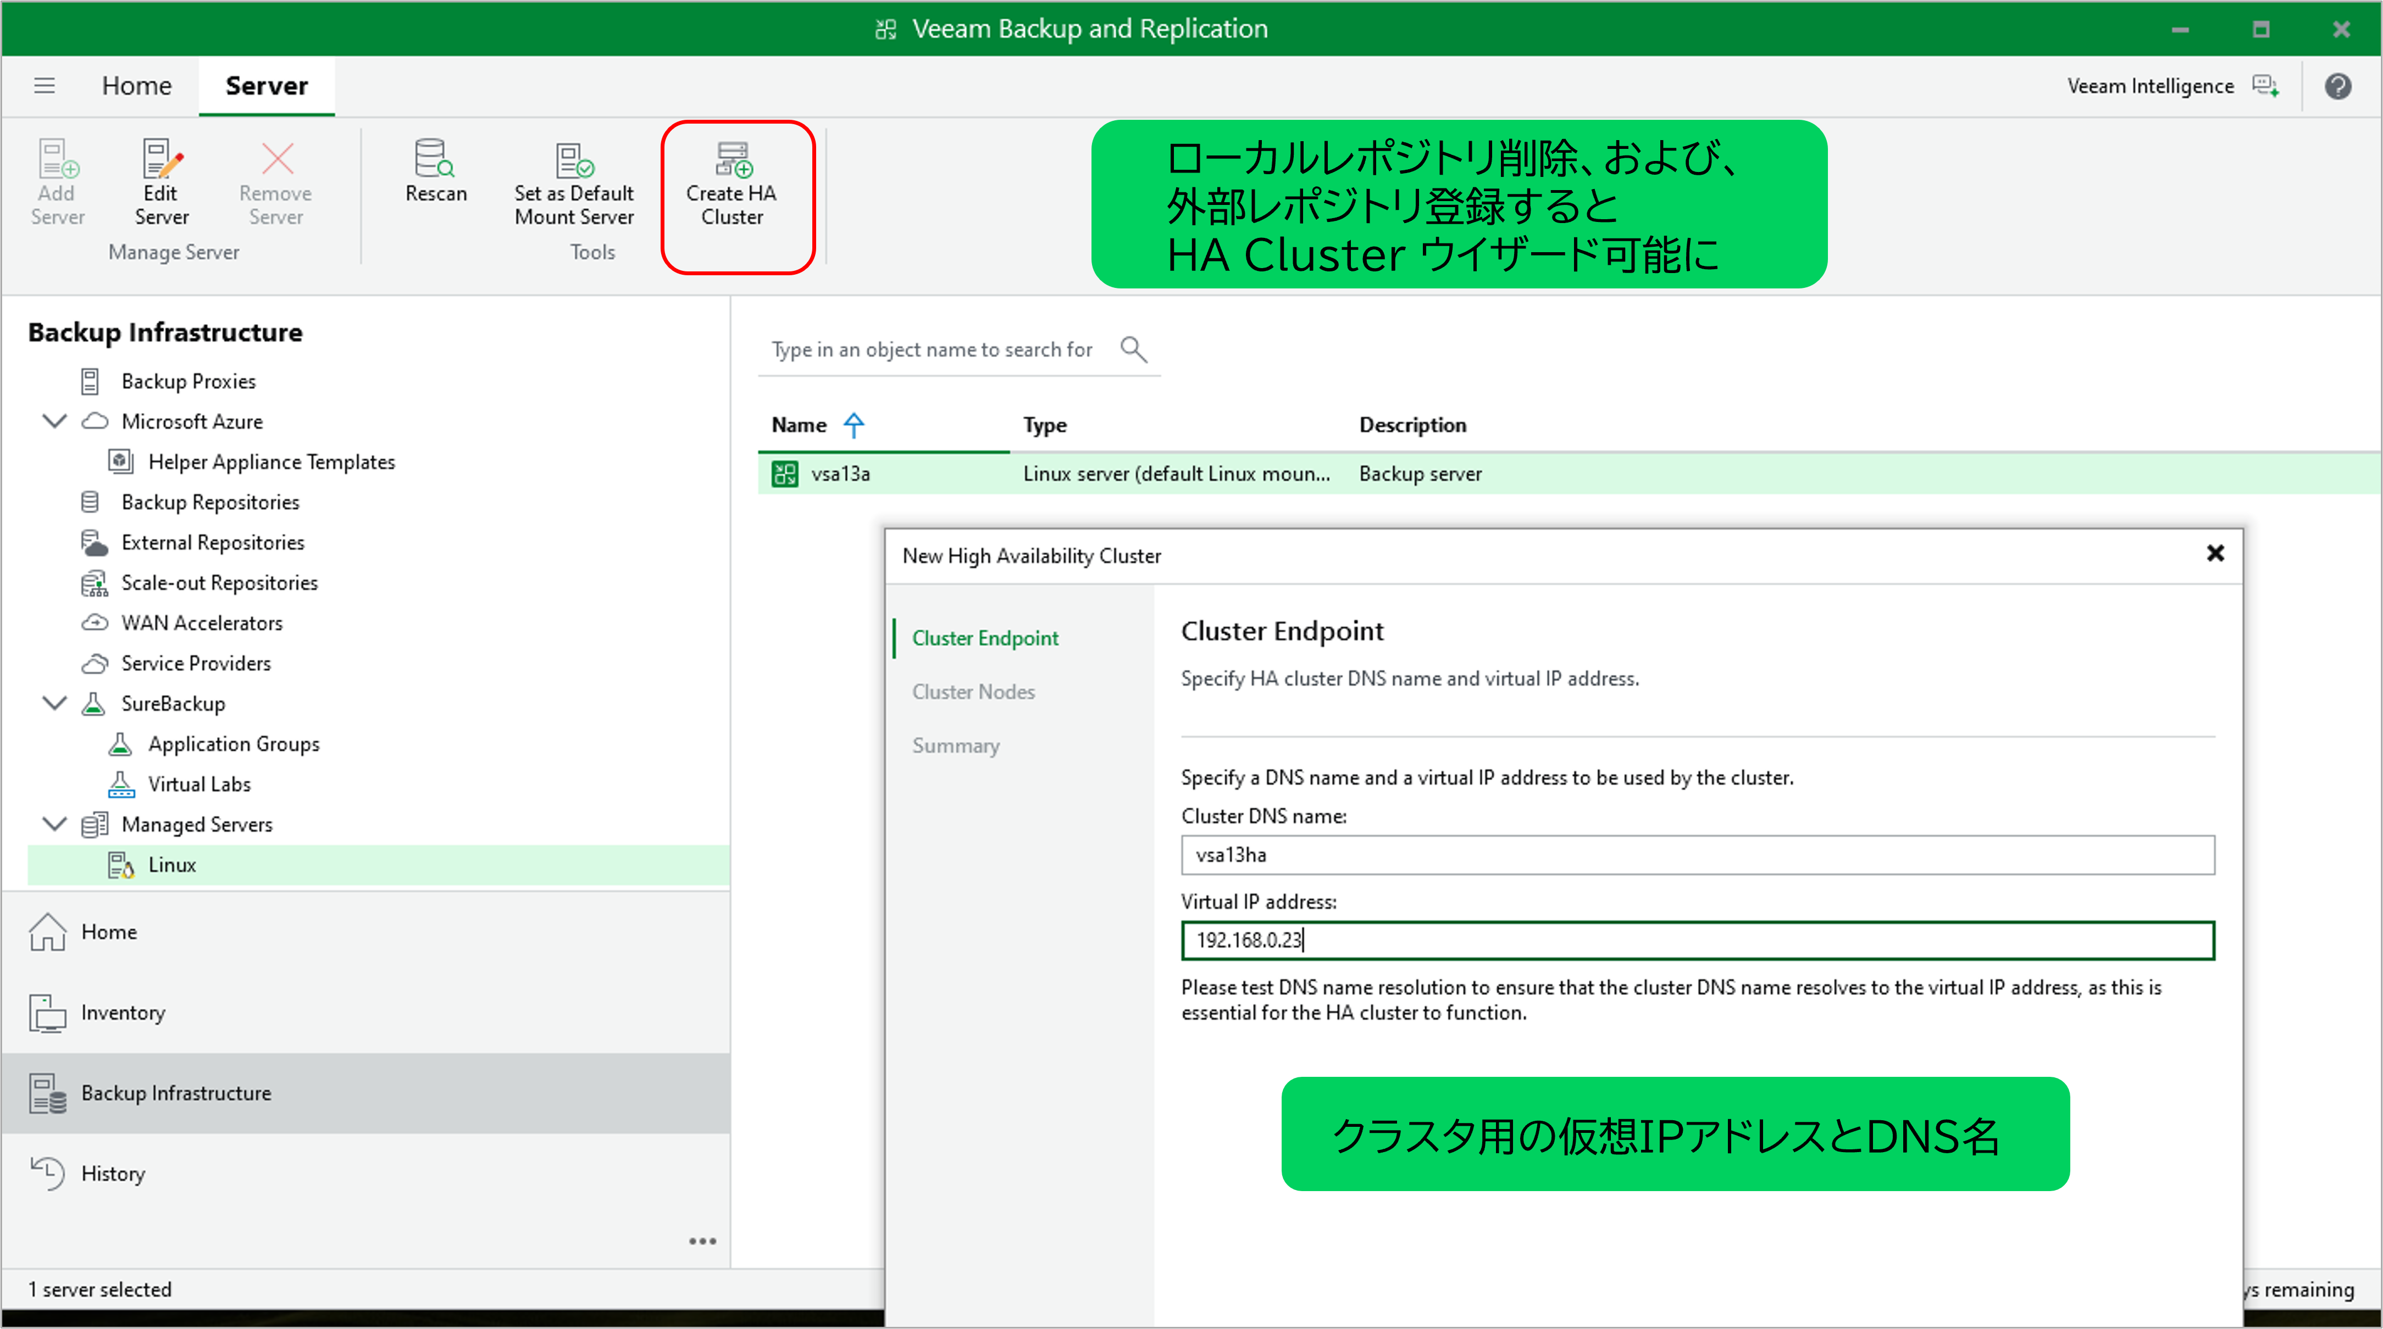Open the help question mark icon
The height and width of the screenshot is (1329, 2383).
2338,86
